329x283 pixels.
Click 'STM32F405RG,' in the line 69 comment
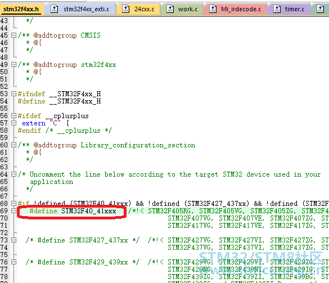pyautogui.click(x=171, y=211)
